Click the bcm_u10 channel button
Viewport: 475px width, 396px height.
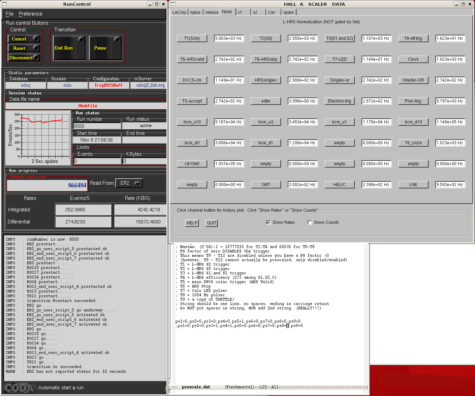click(192, 122)
